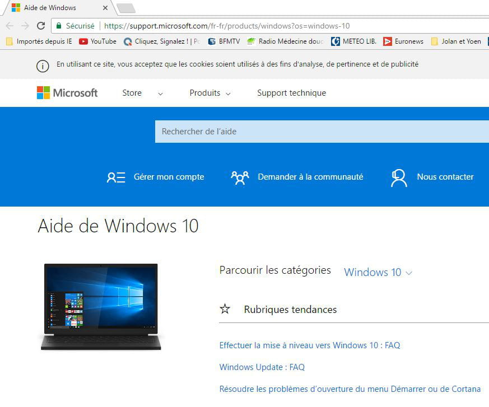Open the BFMTV bookmark
The image size is (489, 407).
click(x=224, y=41)
